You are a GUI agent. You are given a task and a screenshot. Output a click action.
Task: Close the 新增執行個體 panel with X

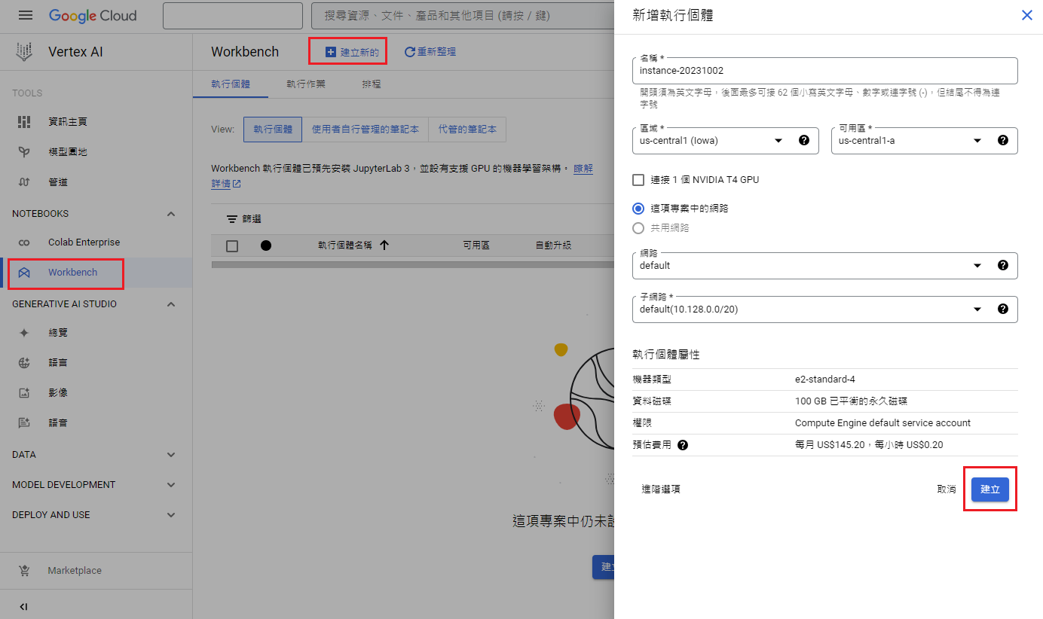coord(1026,15)
